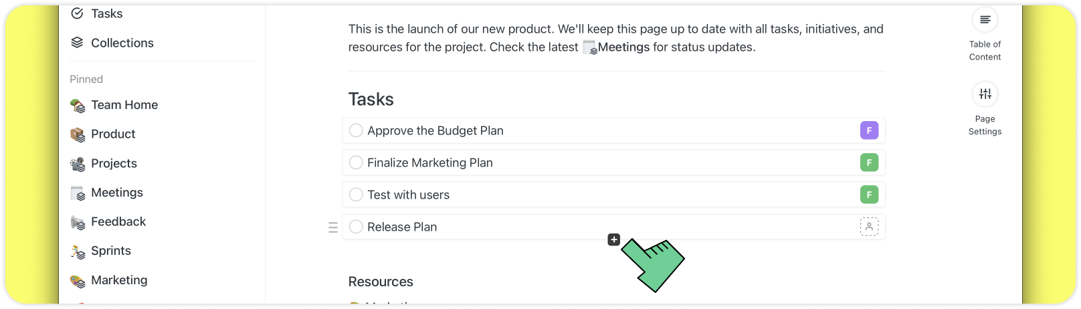Open the Table of Content icon

coord(985,20)
